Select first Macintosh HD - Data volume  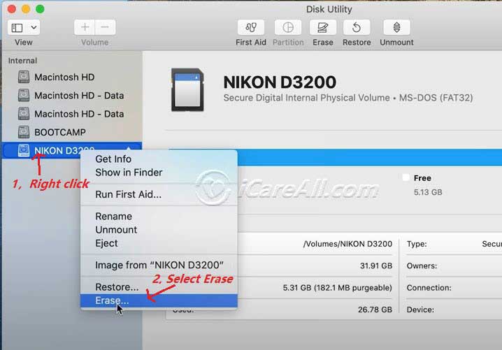click(x=72, y=95)
